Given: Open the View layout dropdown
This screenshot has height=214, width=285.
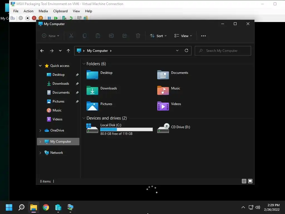Looking at the screenshot, I should pyautogui.click(x=183, y=36).
